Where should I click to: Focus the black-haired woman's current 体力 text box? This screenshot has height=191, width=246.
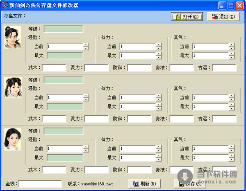[x=138, y=148]
